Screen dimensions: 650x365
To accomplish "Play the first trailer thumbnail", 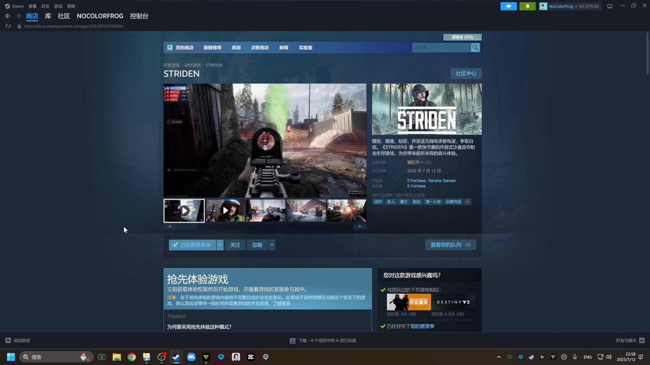I will (x=184, y=211).
